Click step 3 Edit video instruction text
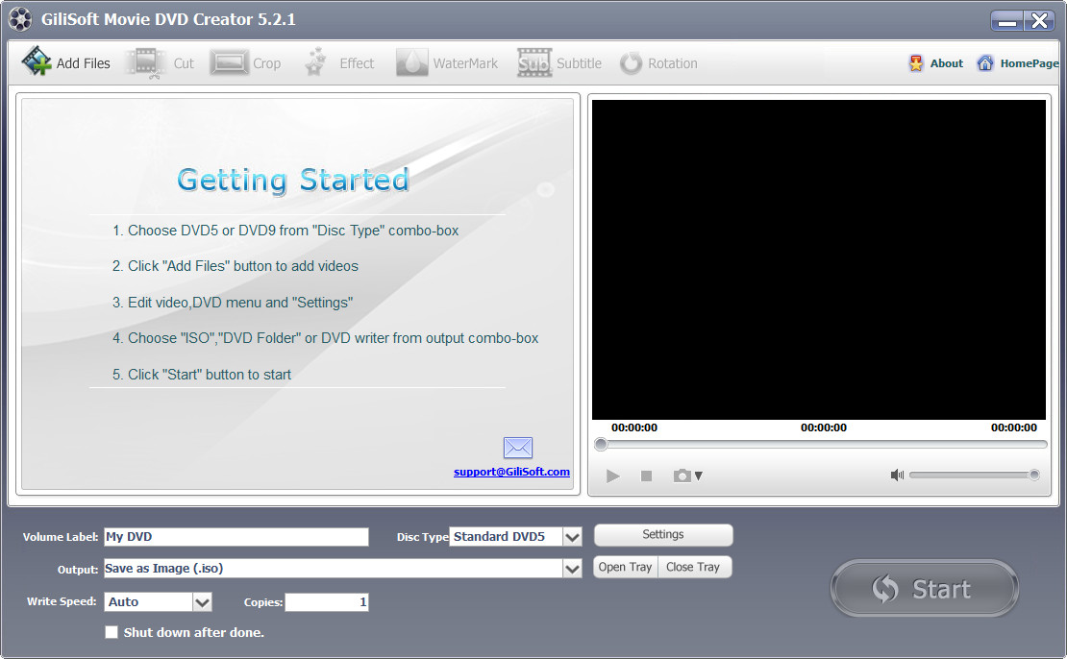 coord(233,302)
